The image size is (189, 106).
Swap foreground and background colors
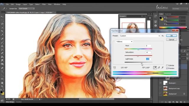(x=3, y=90)
